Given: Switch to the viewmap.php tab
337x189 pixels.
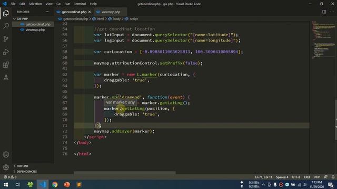Looking at the screenshot, I should (x=111, y=12).
